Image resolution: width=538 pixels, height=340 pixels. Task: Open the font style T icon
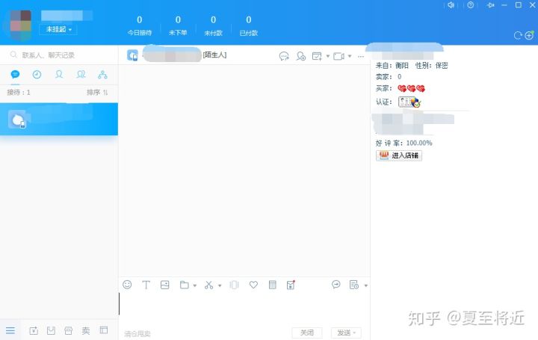(146, 285)
